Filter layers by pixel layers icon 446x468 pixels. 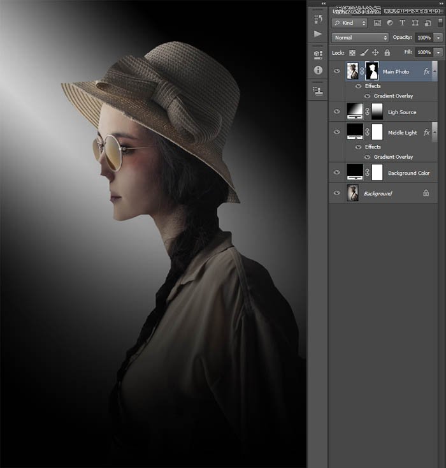tap(377, 22)
